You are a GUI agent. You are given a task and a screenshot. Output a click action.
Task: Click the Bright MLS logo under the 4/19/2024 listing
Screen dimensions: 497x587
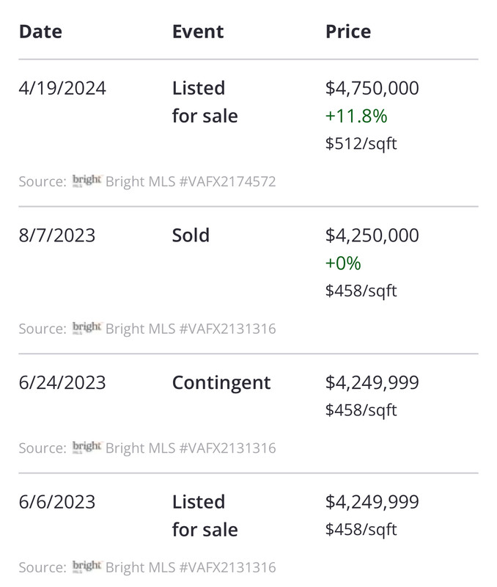tap(86, 181)
